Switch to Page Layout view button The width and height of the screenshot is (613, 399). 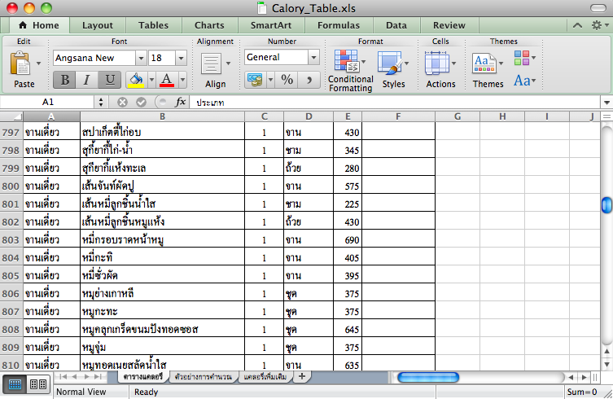coord(38,384)
